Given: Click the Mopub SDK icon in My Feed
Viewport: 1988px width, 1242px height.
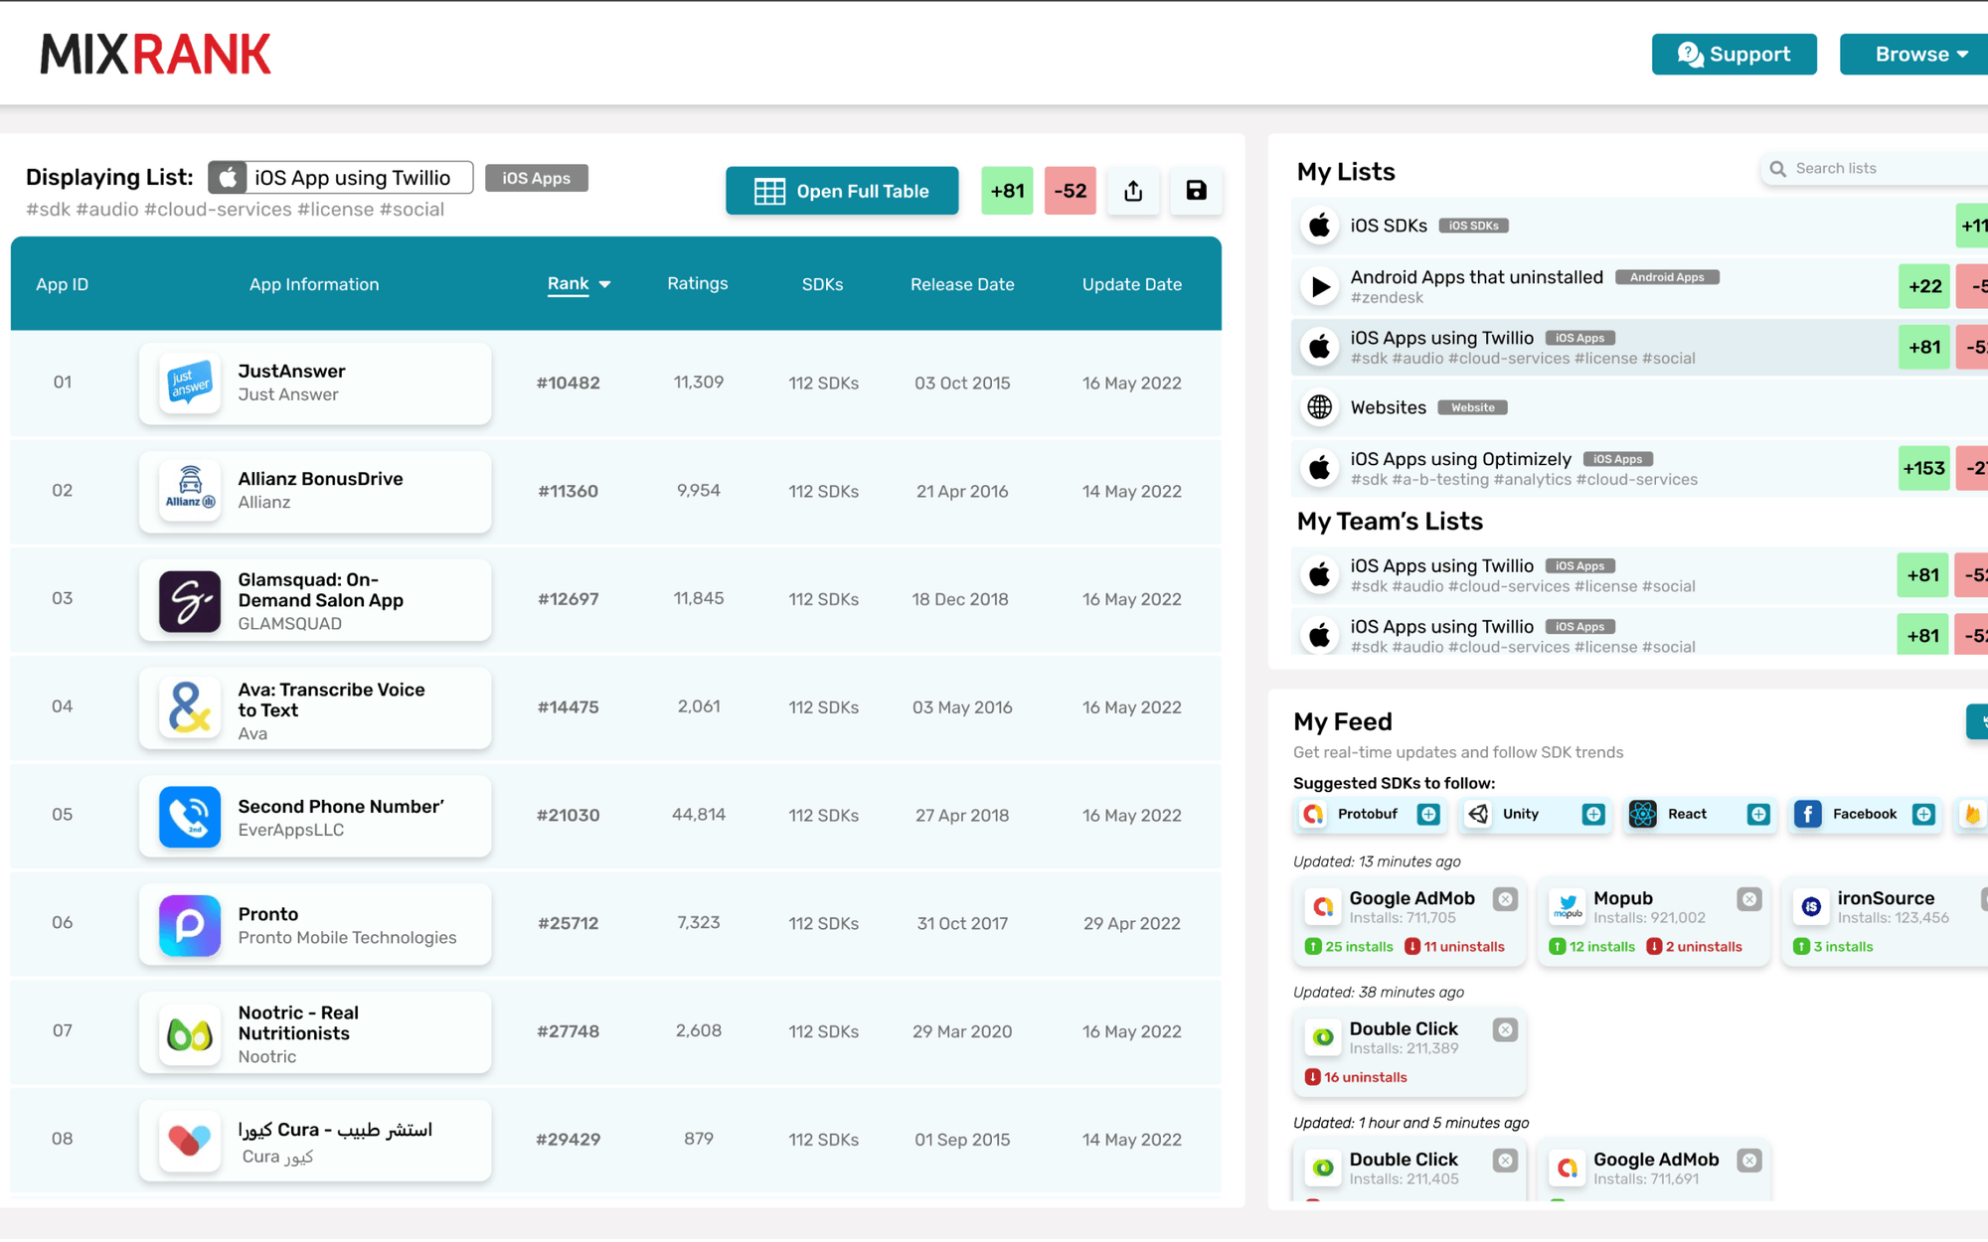Looking at the screenshot, I should click(x=1568, y=907).
